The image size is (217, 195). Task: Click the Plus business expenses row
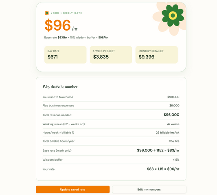click(111, 106)
